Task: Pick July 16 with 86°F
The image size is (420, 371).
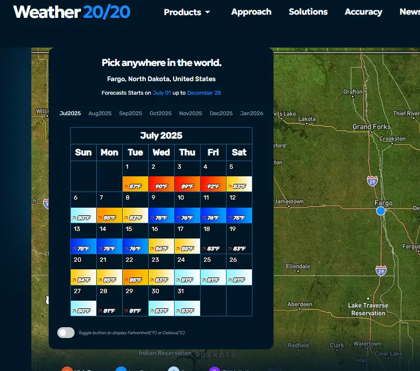Action: (x=161, y=239)
